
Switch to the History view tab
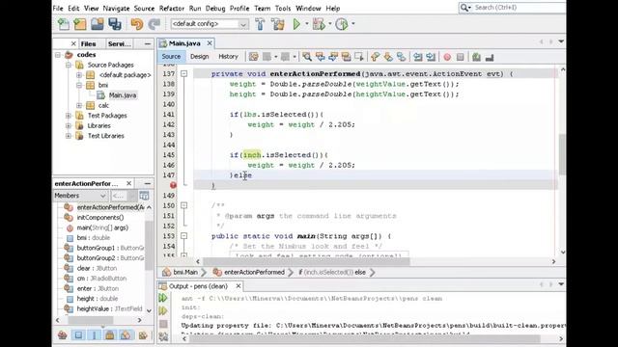pyautogui.click(x=228, y=57)
